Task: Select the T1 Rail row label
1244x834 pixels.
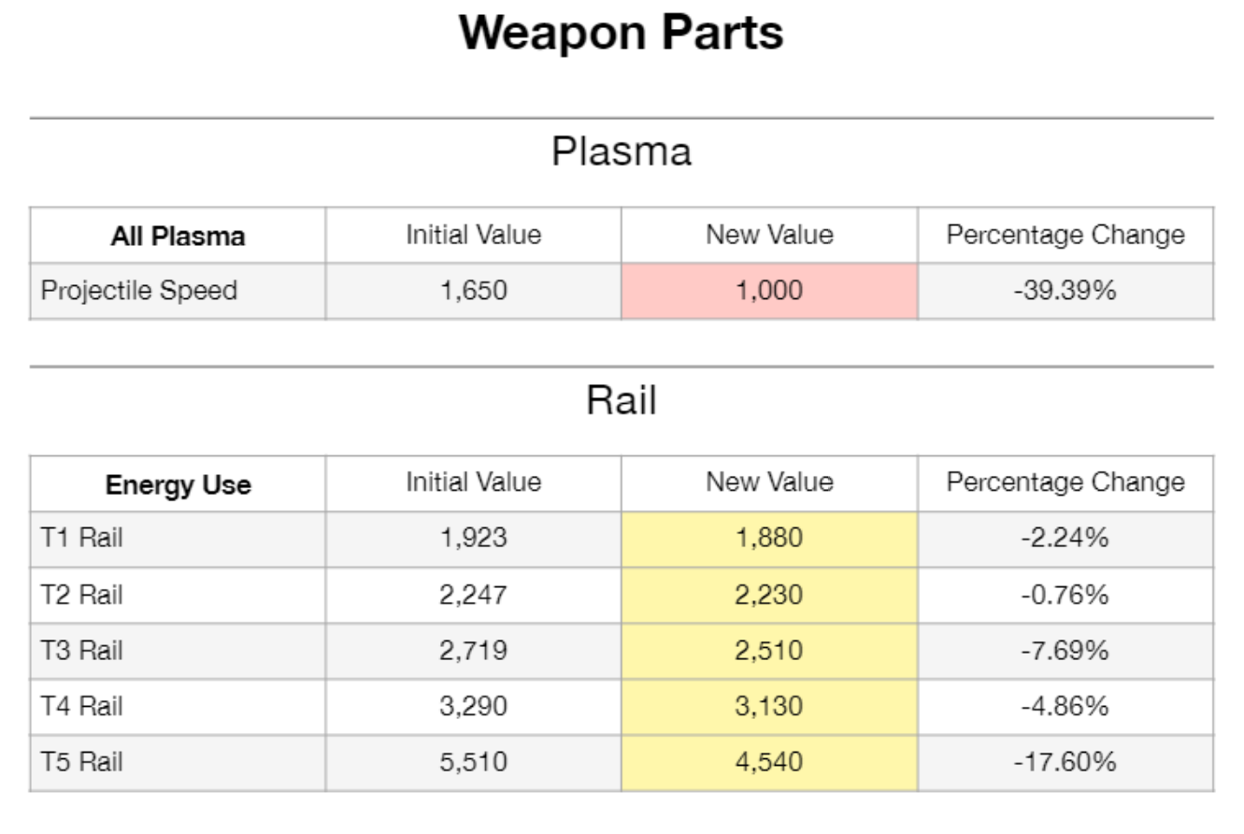Action: point(82,539)
